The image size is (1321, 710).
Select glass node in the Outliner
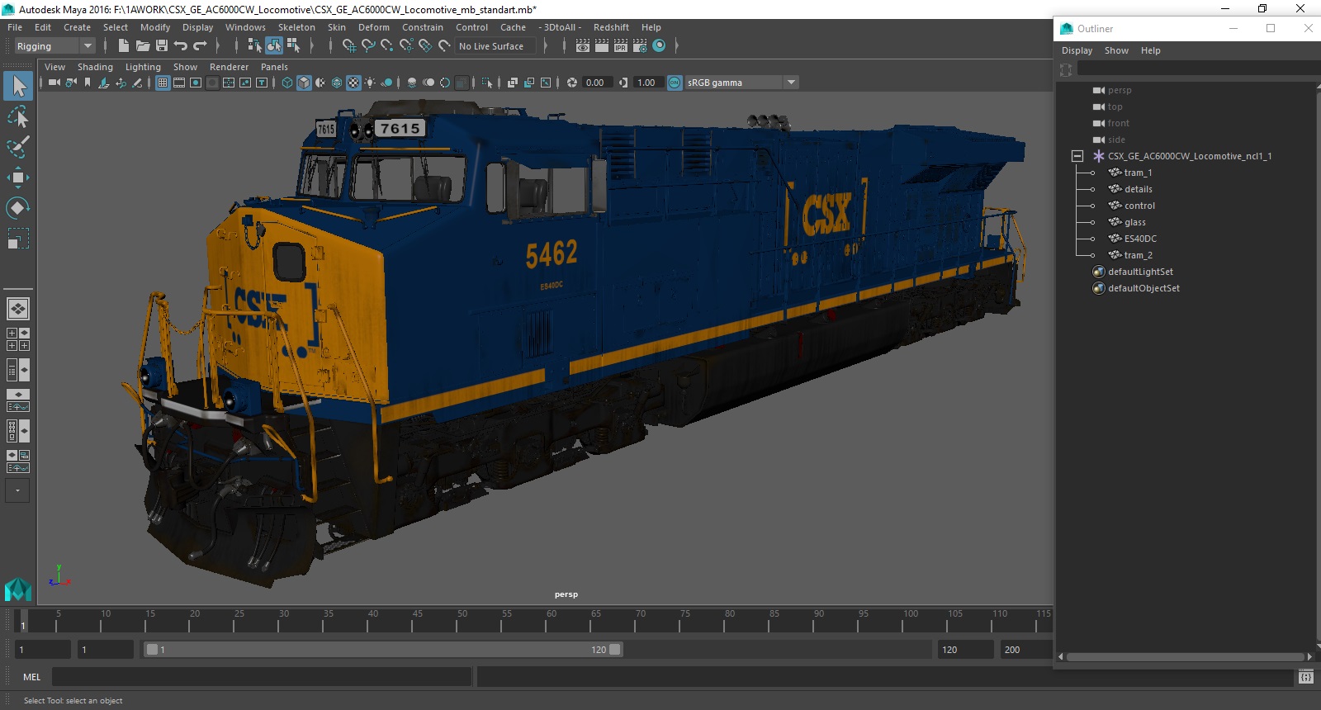pyautogui.click(x=1134, y=222)
